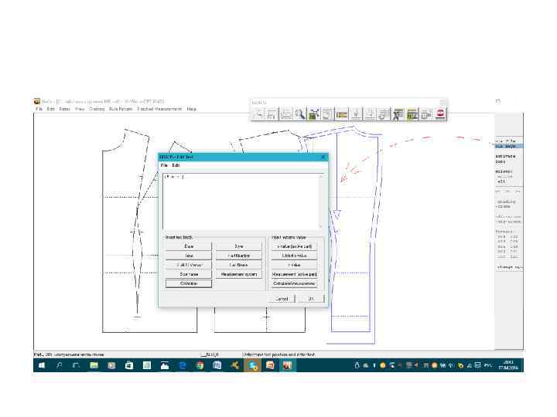Open File Explorer from the taskbar
Viewport: 557px width, 417px height.
(94, 365)
